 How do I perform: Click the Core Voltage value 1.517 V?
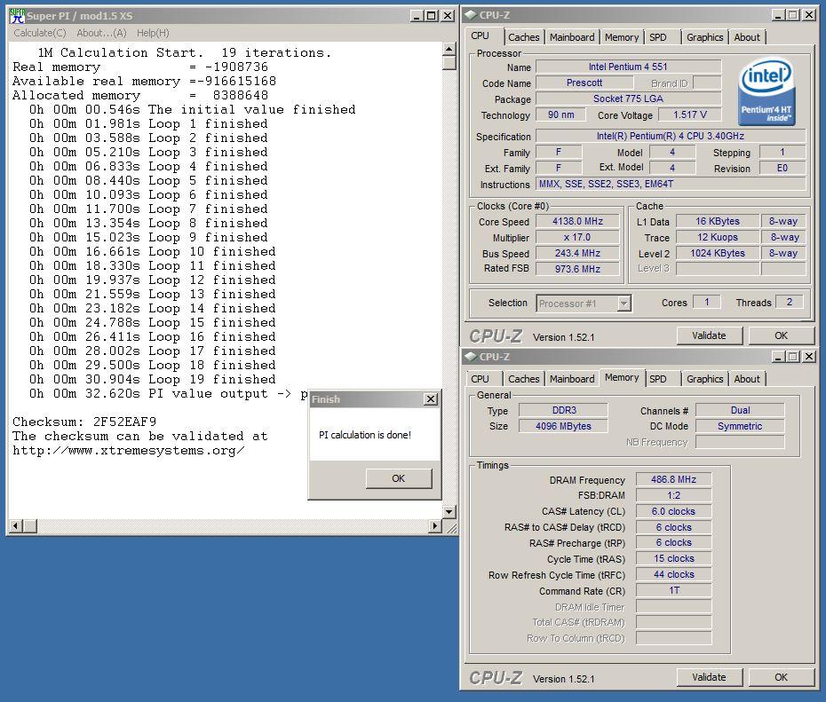[x=689, y=114]
